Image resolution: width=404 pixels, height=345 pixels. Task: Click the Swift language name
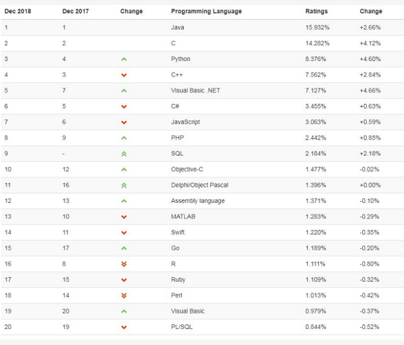(178, 232)
